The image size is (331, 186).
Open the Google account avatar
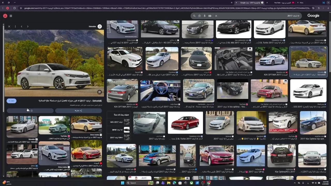pos(5,16)
